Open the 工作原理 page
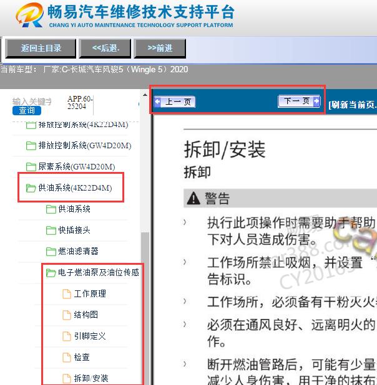Screen dimensions: 377x385 (90, 293)
